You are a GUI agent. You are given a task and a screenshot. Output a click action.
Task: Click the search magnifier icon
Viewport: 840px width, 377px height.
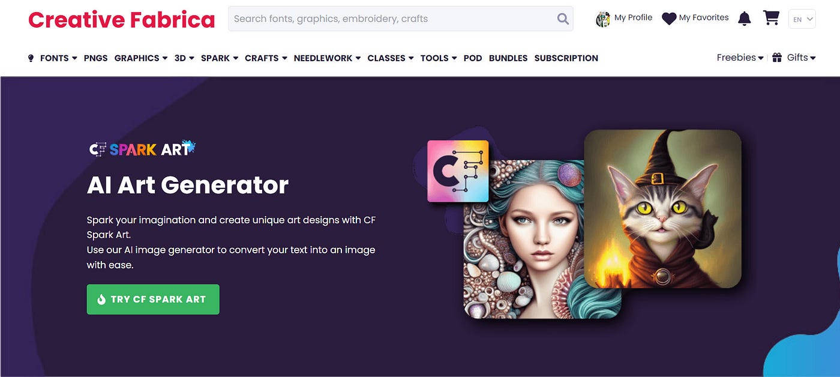[x=563, y=19]
